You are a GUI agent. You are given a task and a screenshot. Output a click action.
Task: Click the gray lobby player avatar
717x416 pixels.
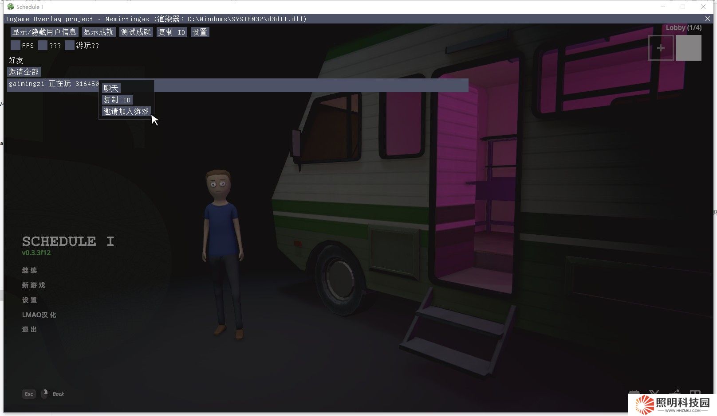tap(688, 48)
